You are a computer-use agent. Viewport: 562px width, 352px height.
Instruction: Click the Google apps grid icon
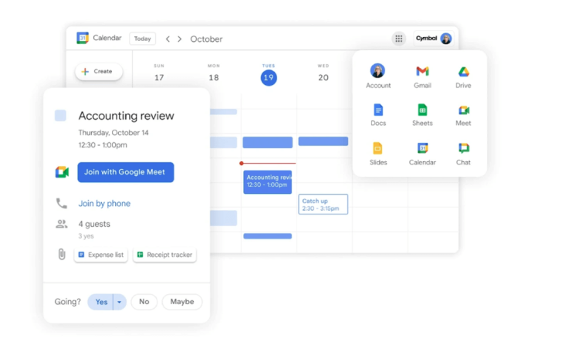tap(398, 39)
